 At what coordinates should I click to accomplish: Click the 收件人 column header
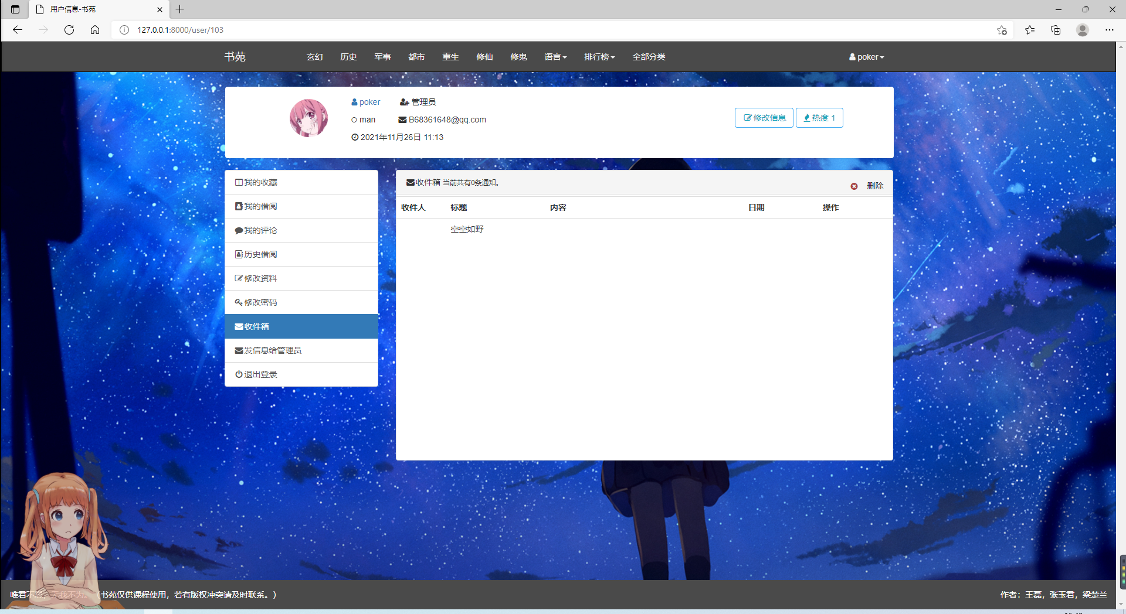(x=413, y=207)
